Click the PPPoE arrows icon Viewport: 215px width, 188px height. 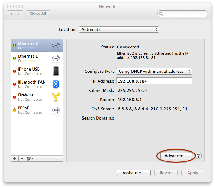tap(56, 110)
